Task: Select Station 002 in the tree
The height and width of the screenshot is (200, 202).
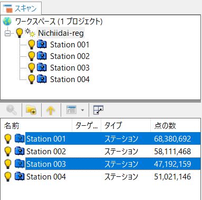Action: point(70,56)
